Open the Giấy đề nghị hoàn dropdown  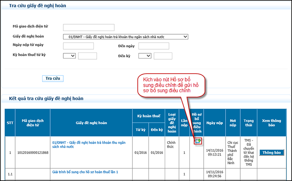[x=125, y=37]
